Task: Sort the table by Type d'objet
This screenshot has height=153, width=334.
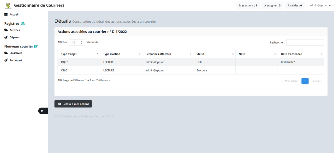Action: [79, 54]
